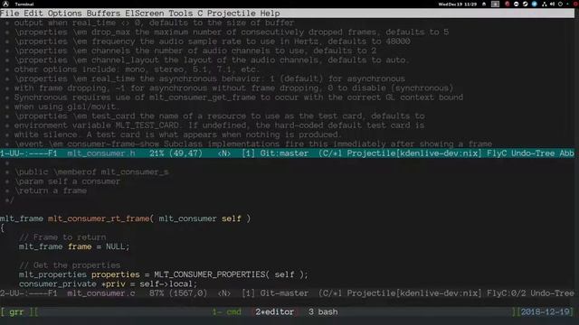Open the volume speaker tray icon
The width and height of the screenshot is (579, 325).
(x=552, y=4)
